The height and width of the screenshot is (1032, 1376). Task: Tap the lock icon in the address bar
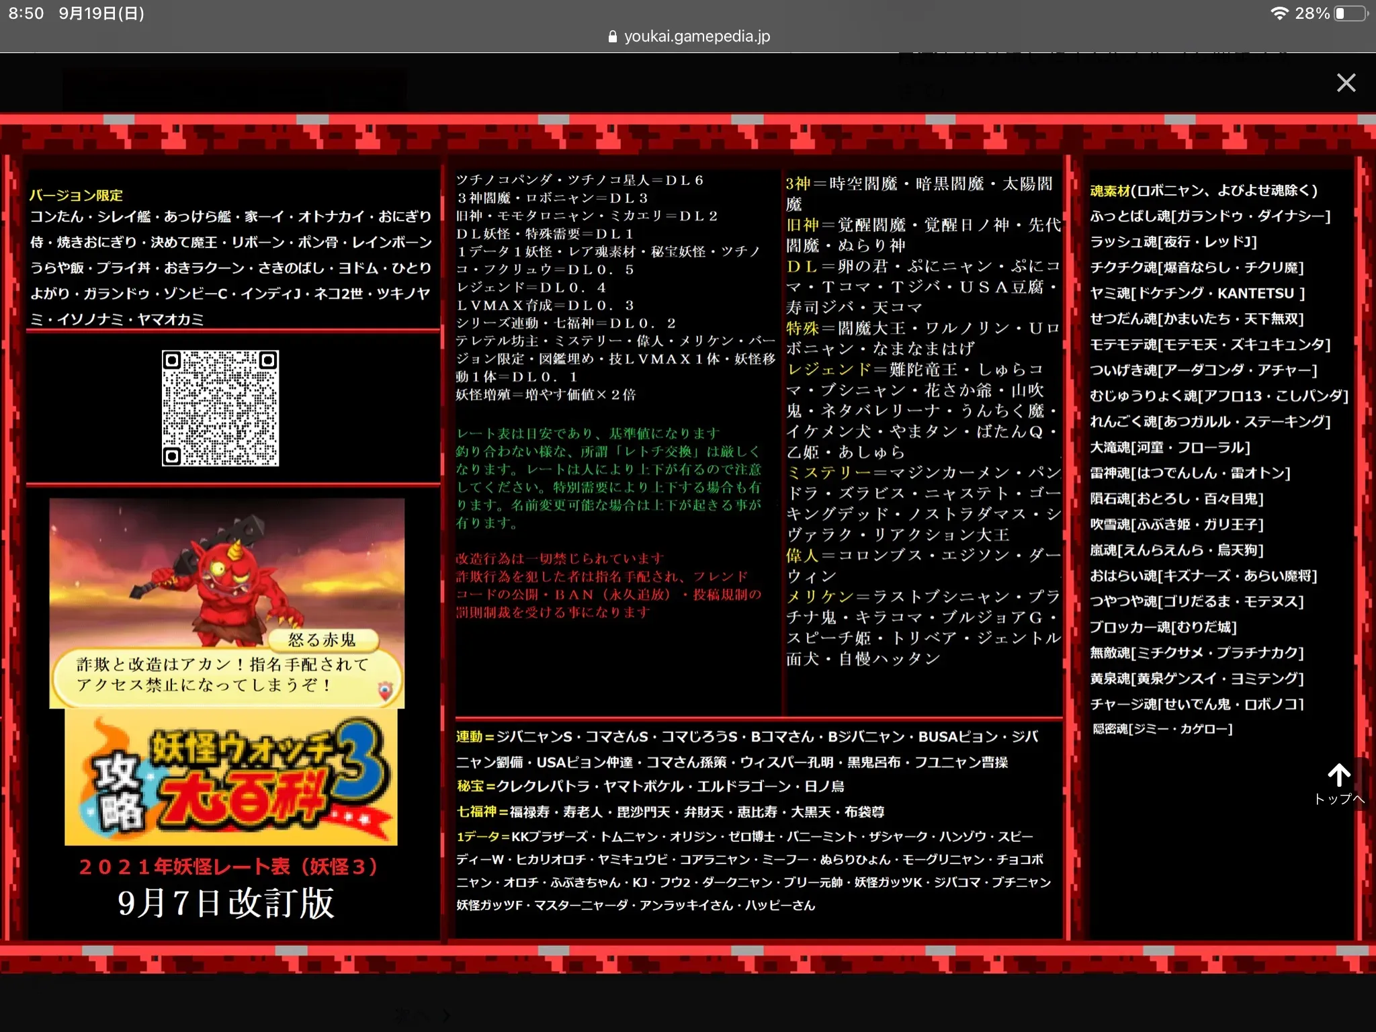(x=612, y=37)
